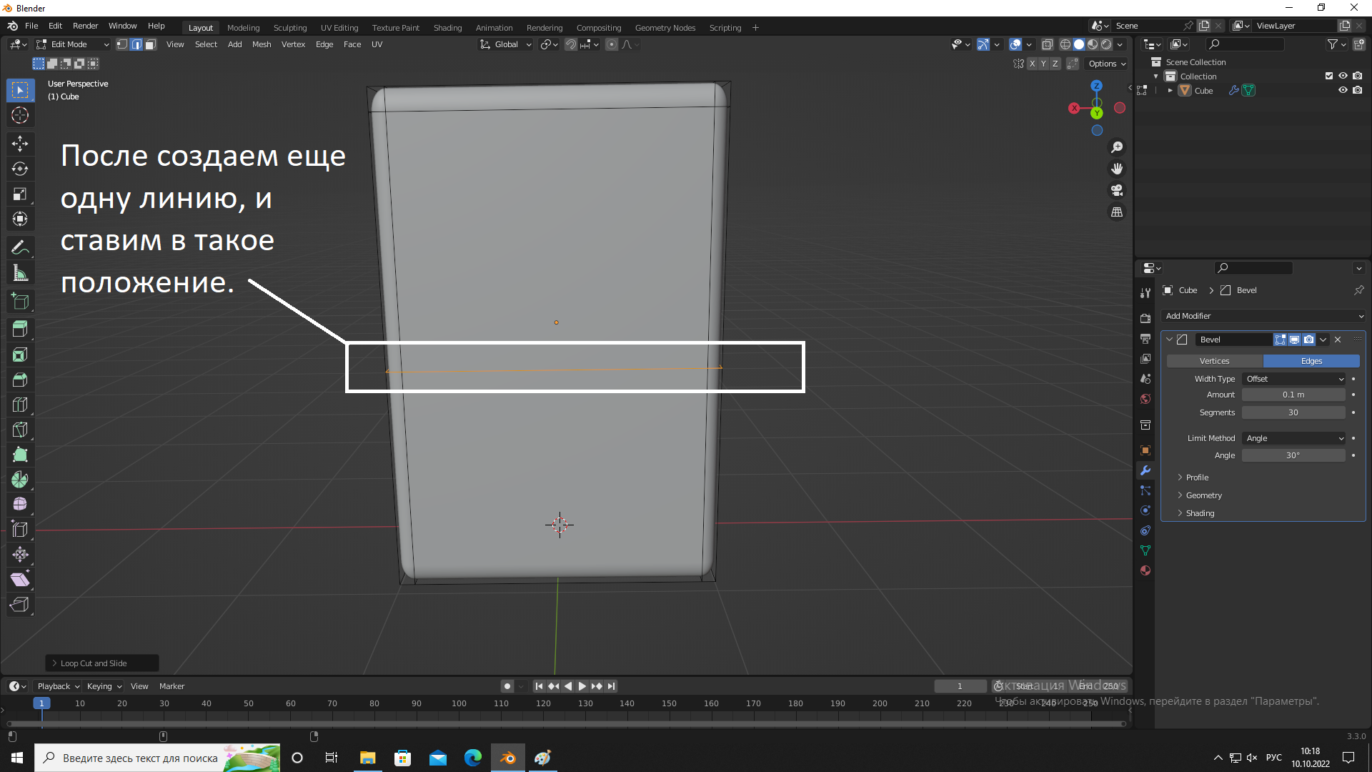Switch to the Shading workspace tab
The height and width of the screenshot is (772, 1372).
[447, 28]
